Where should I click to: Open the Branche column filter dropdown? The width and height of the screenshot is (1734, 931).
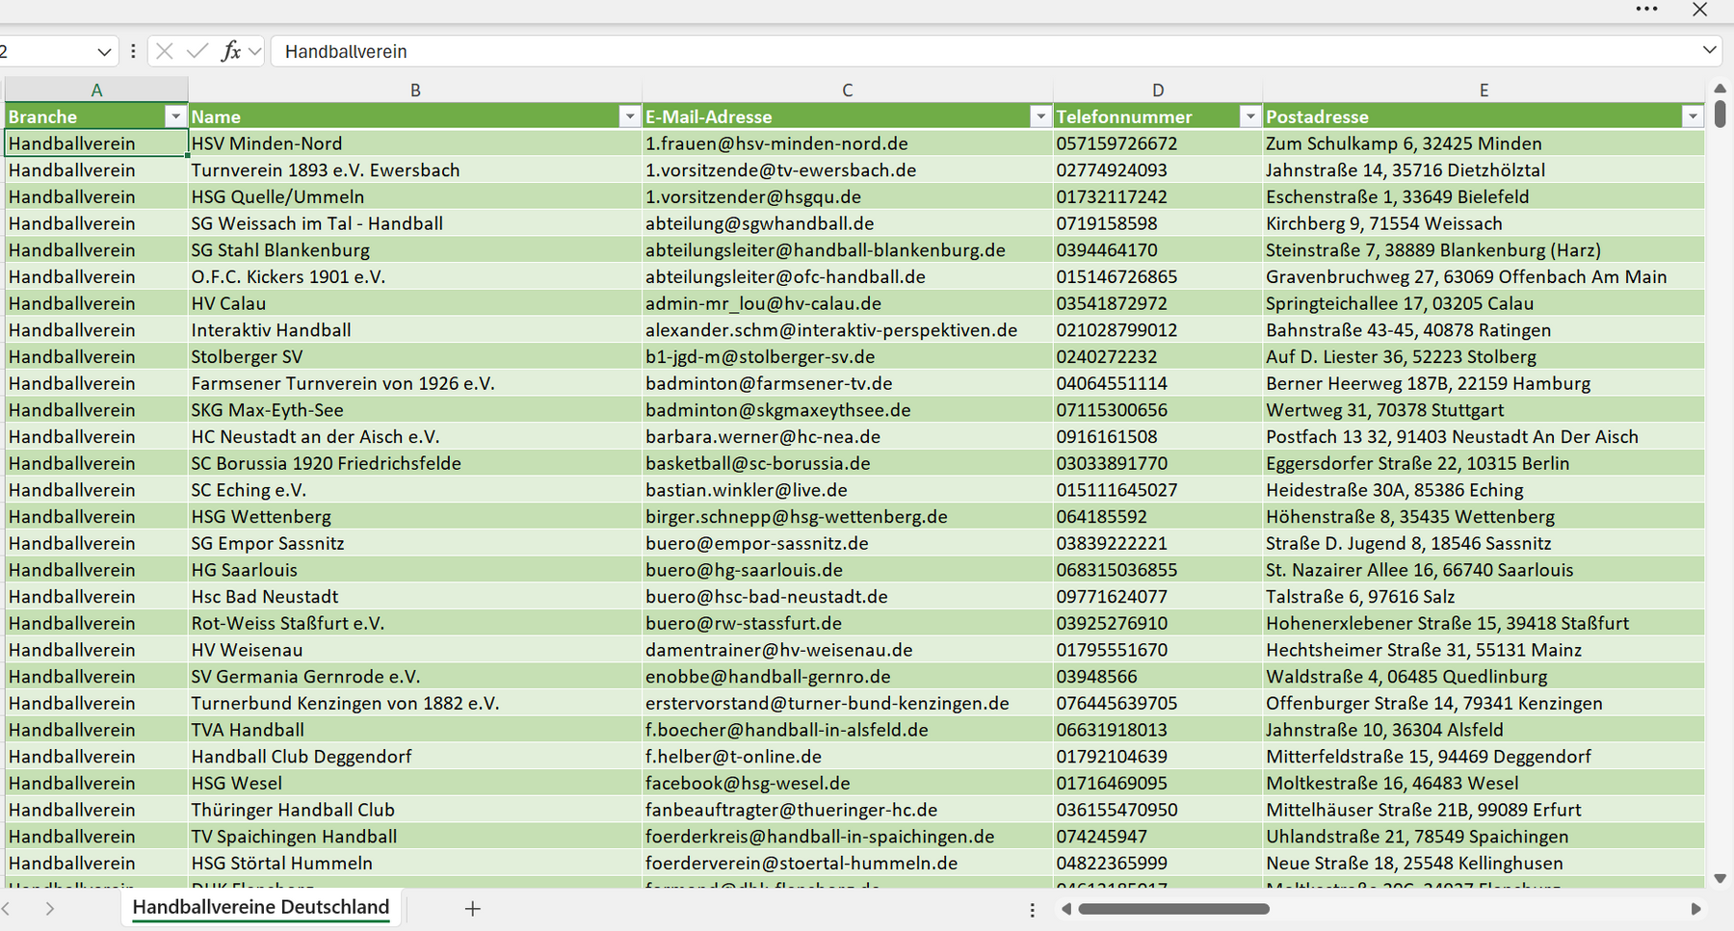coord(175,116)
